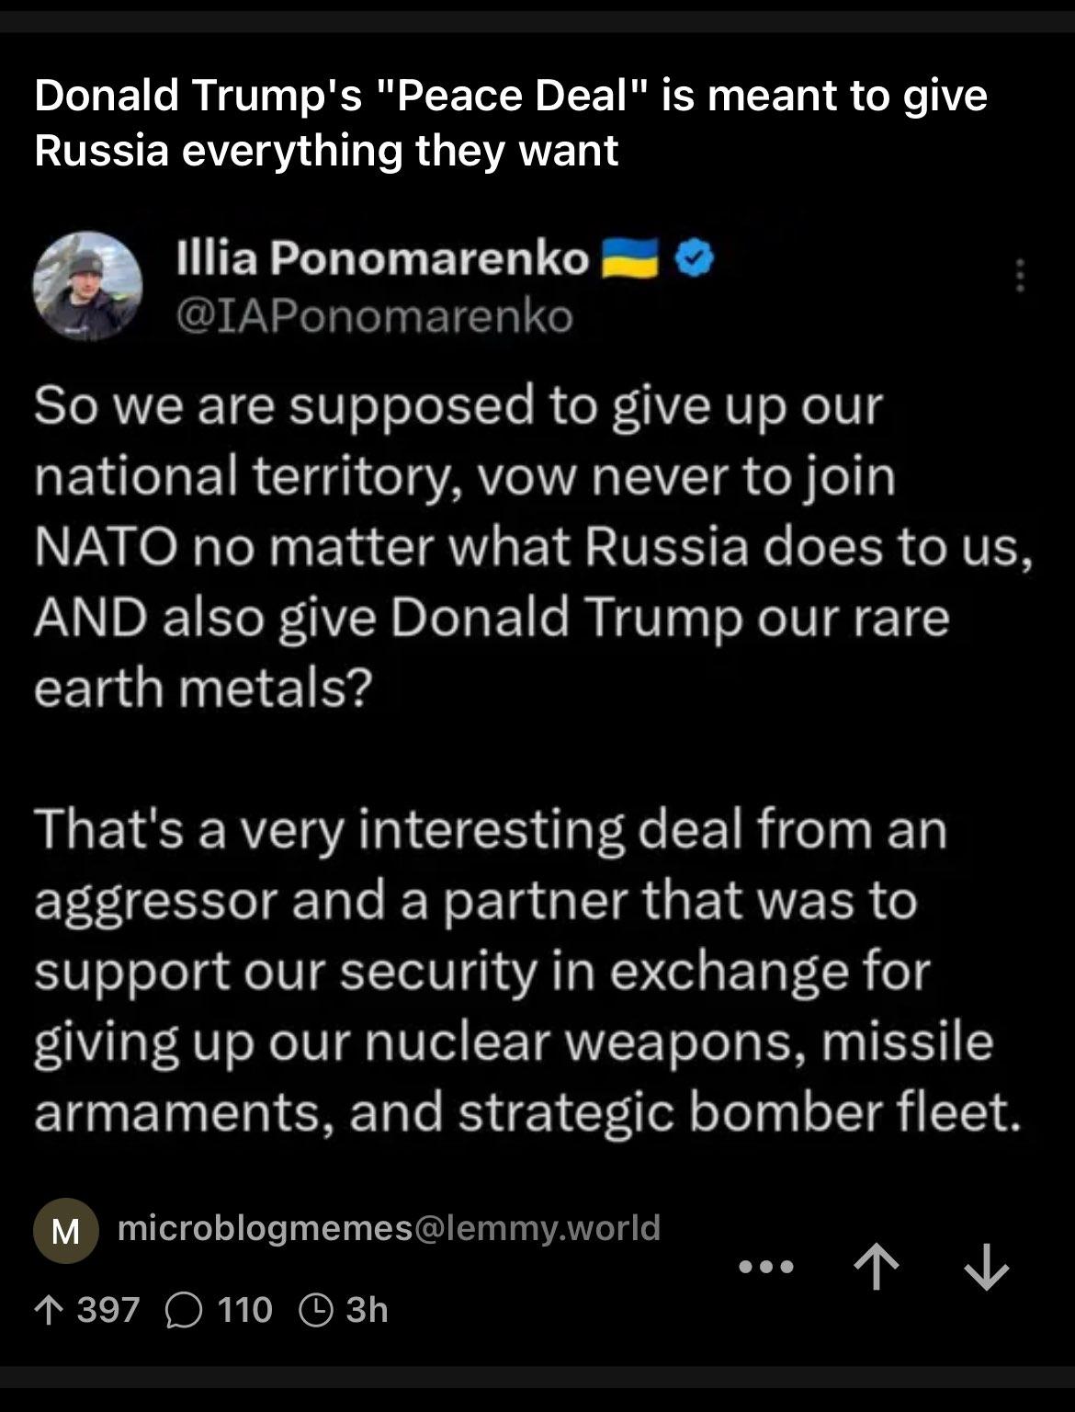
Task: Click the comment count "110"
Action: (245, 1310)
